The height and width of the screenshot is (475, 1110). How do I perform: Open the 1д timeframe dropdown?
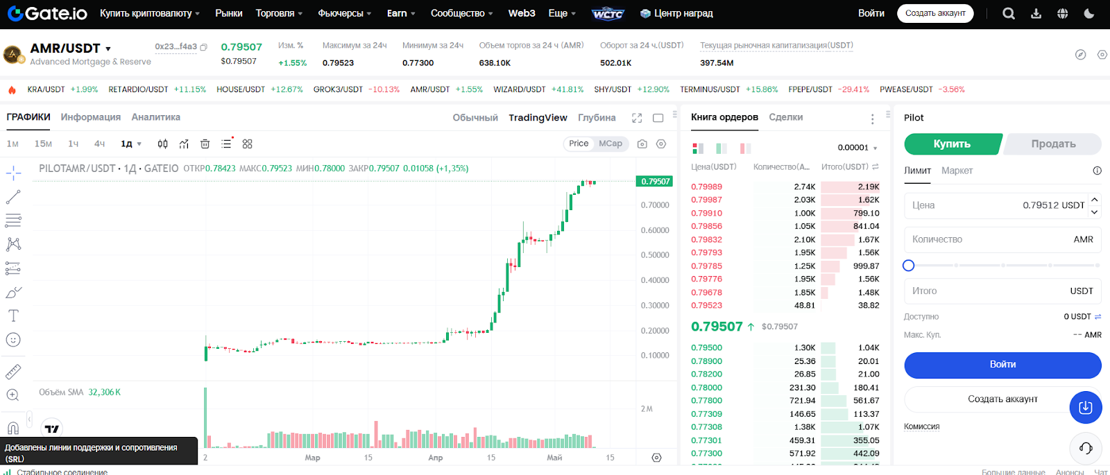131,144
